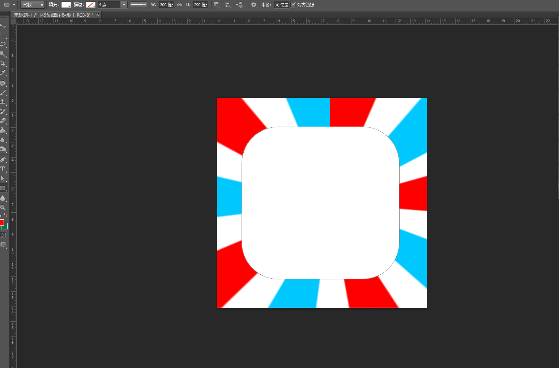Viewport: 559px width, 368px height.
Task: Open the 形状 tool mode dropdown
Action: click(x=33, y=5)
